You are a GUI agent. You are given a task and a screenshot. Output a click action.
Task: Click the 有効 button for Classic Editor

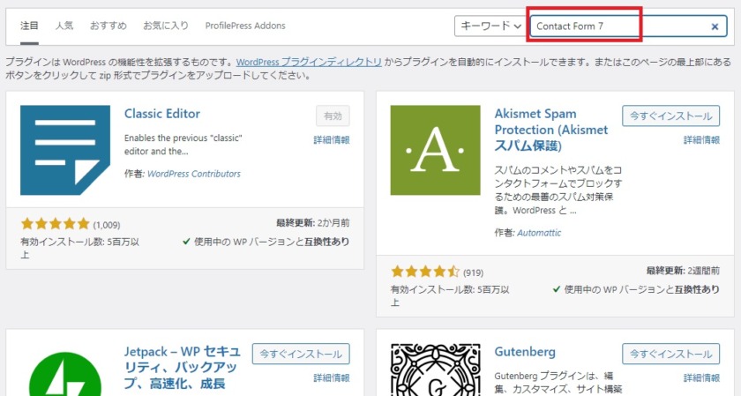point(333,116)
